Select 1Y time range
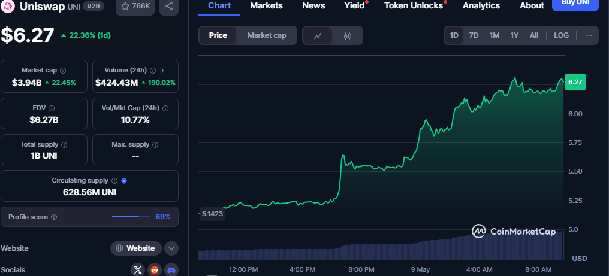Screen dimensions: 609x276 point(514,35)
